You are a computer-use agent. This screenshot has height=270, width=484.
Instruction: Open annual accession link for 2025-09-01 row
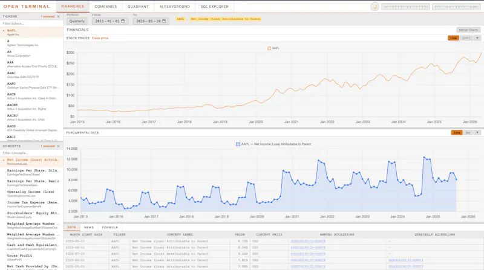pyautogui.click(x=308, y=242)
